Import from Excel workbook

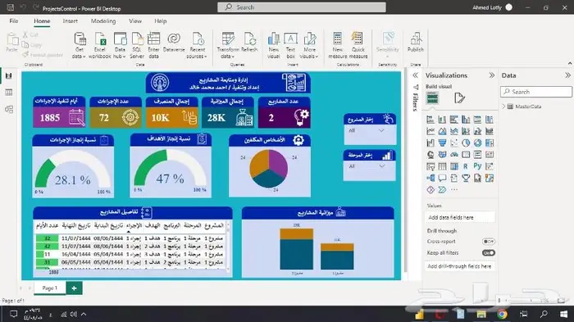point(99,45)
